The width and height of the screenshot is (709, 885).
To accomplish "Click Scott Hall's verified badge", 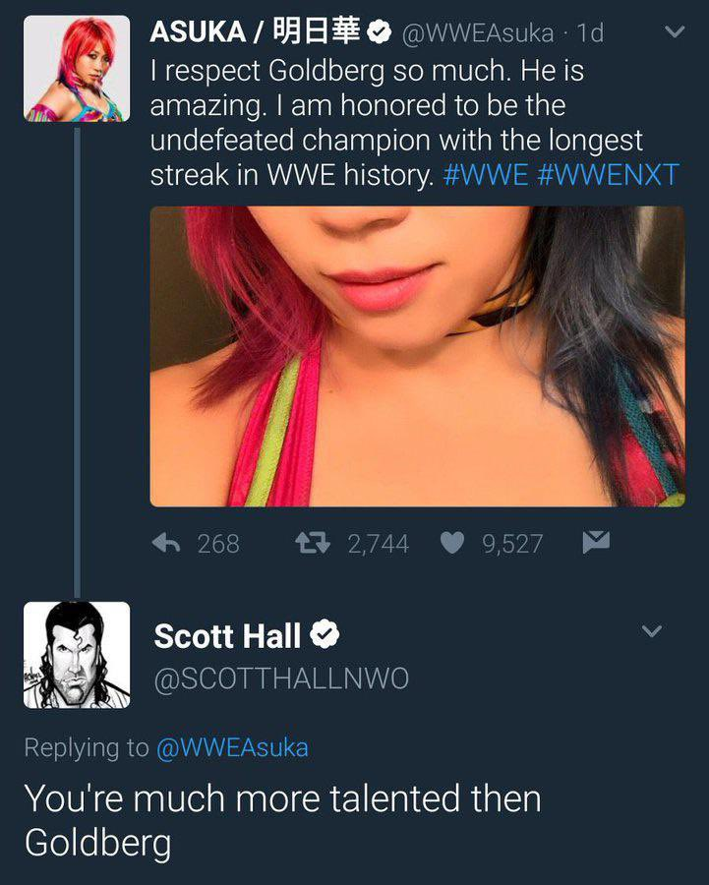I will click(x=325, y=633).
